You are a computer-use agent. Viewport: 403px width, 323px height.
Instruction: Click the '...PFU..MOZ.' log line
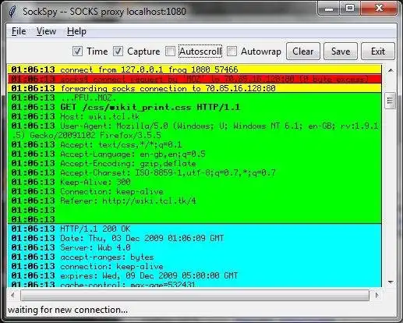[195, 98]
